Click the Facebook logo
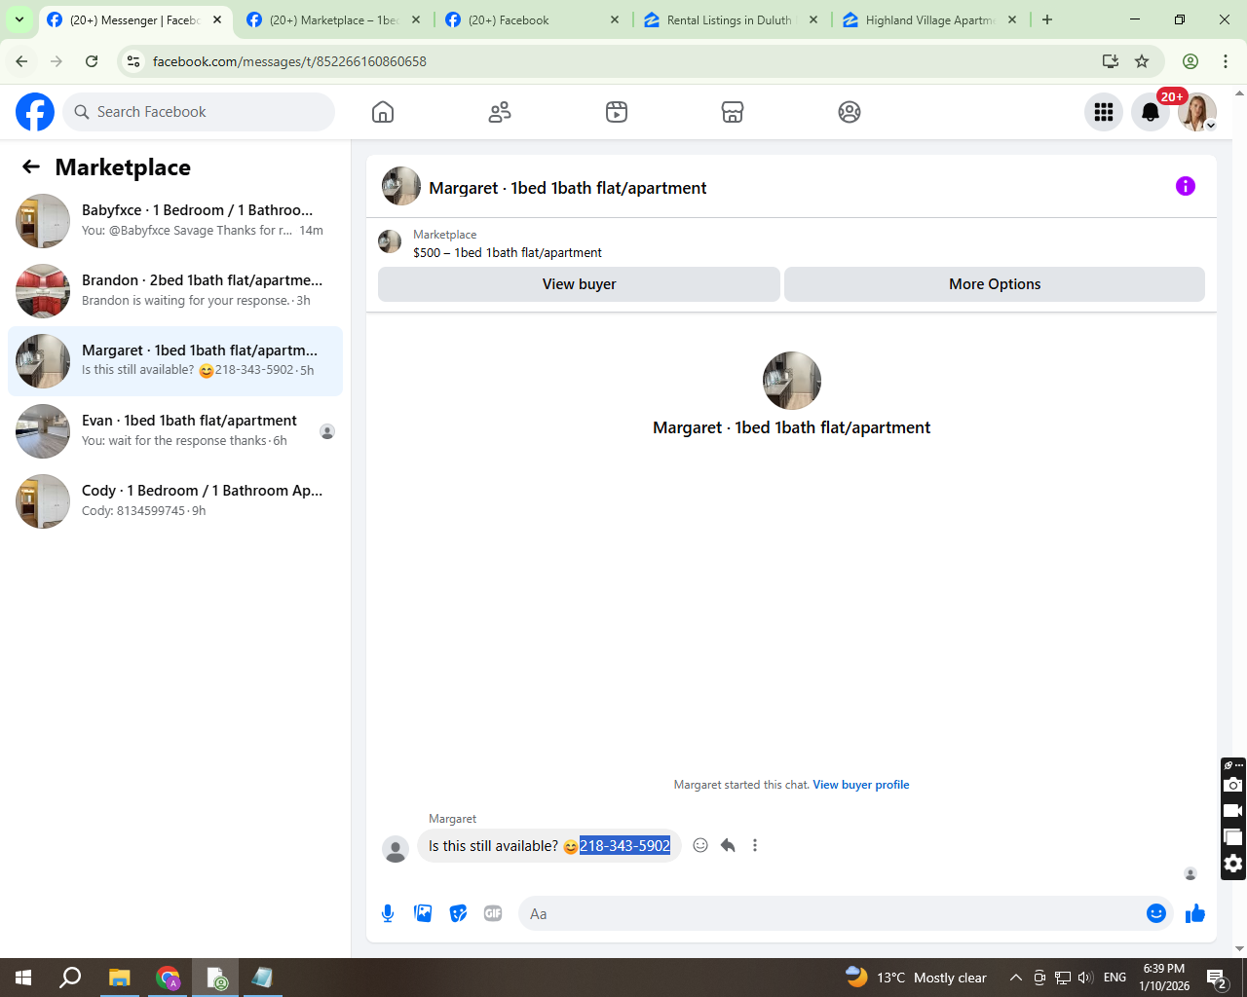The image size is (1247, 997). pyautogui.click(x=35, y=112)
